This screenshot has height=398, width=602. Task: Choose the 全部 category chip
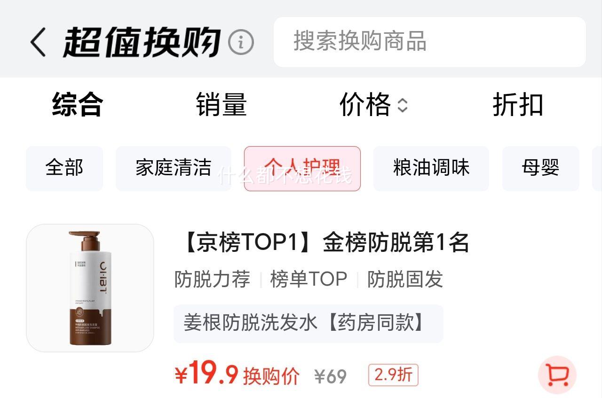click(x=64, y=168)
